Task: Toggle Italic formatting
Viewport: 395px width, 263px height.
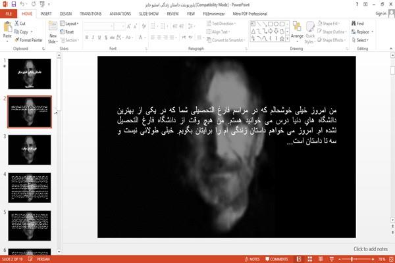Action: tap(93, 37)
